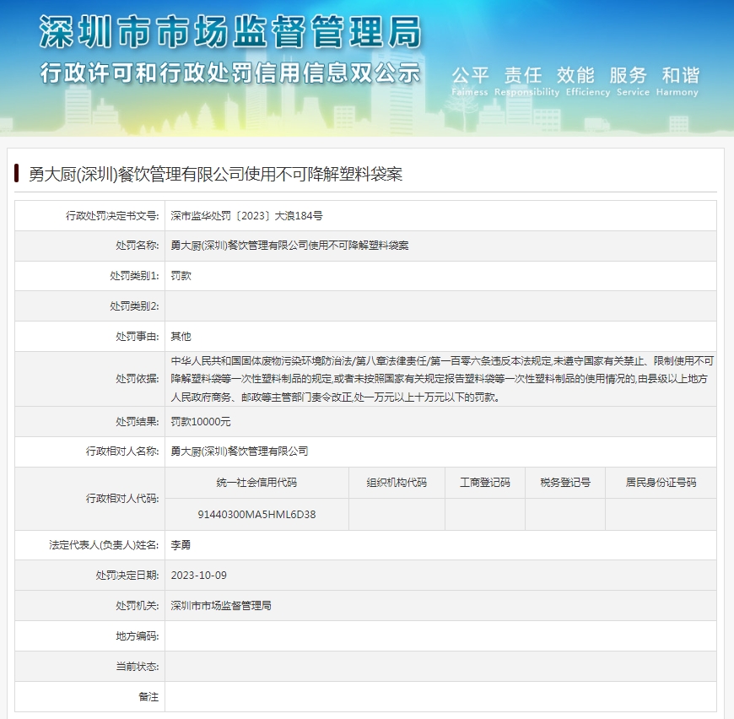734x719 pixels.
Task: Click the 统一社会信用代码 column header
Action: pos(256,483)
